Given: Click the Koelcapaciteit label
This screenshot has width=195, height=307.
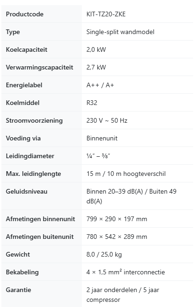Looking at the screenshot, I should pyautogui.click(x=27, y=49).
